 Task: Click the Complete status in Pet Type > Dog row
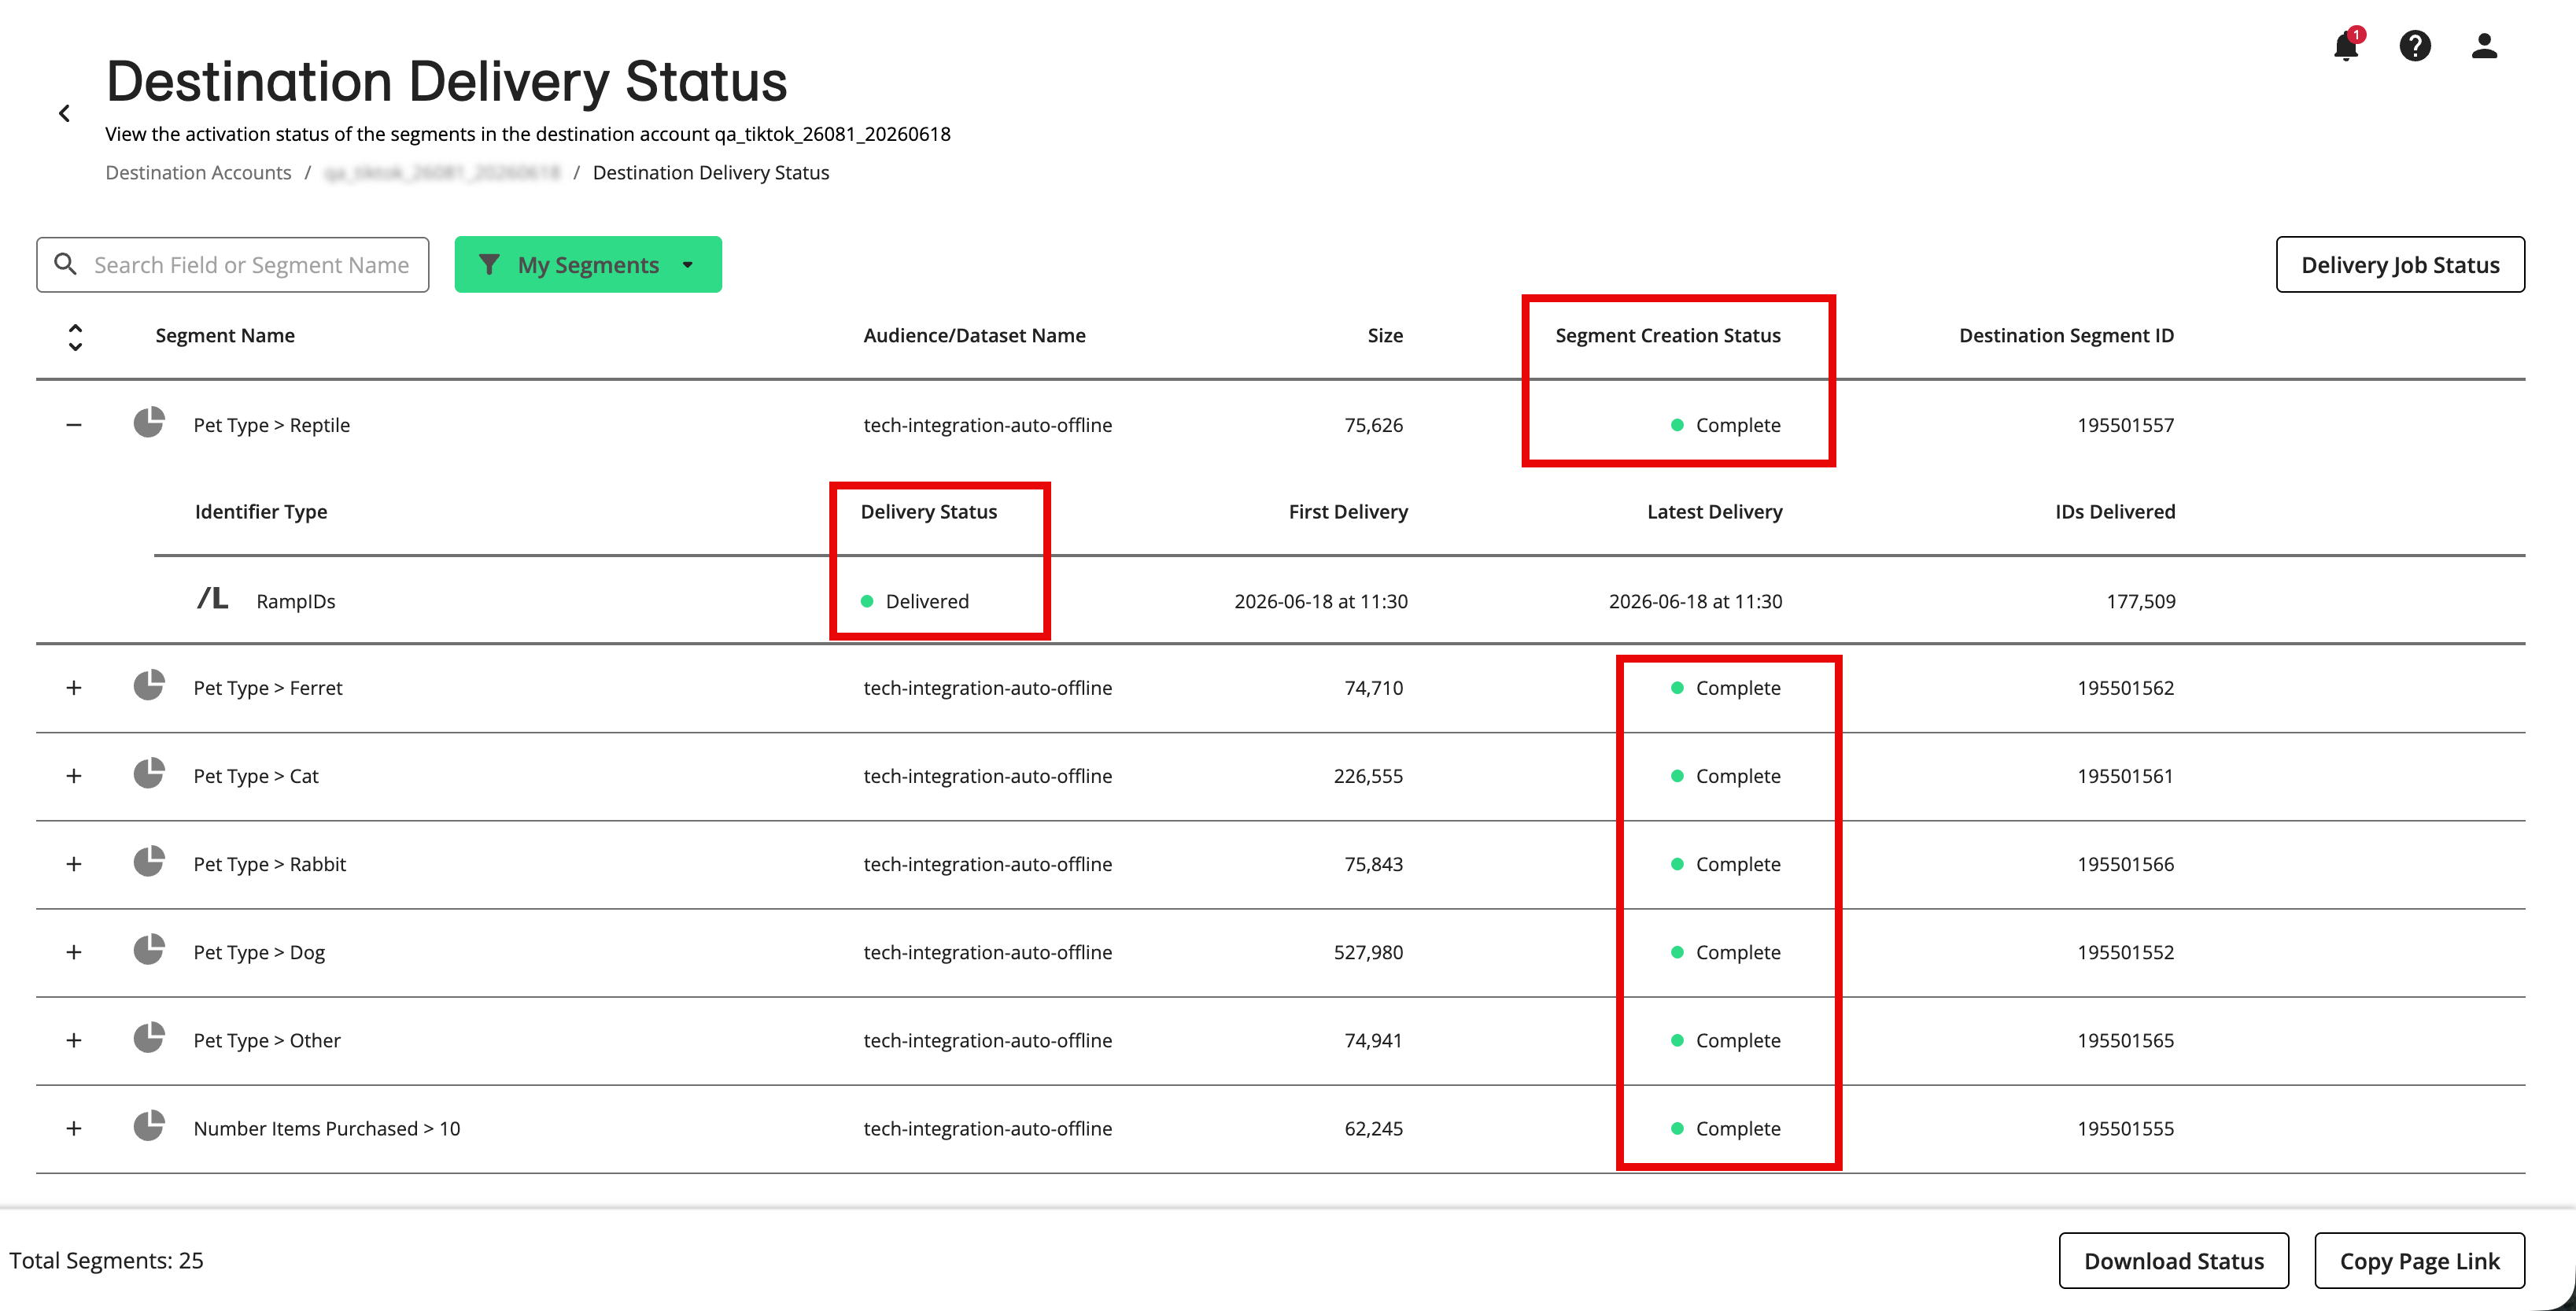1727,952
